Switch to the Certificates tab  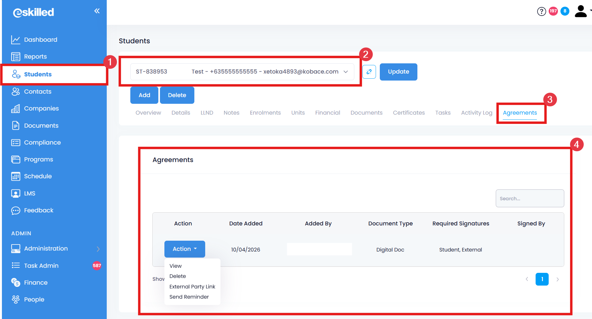coord(409,113)
